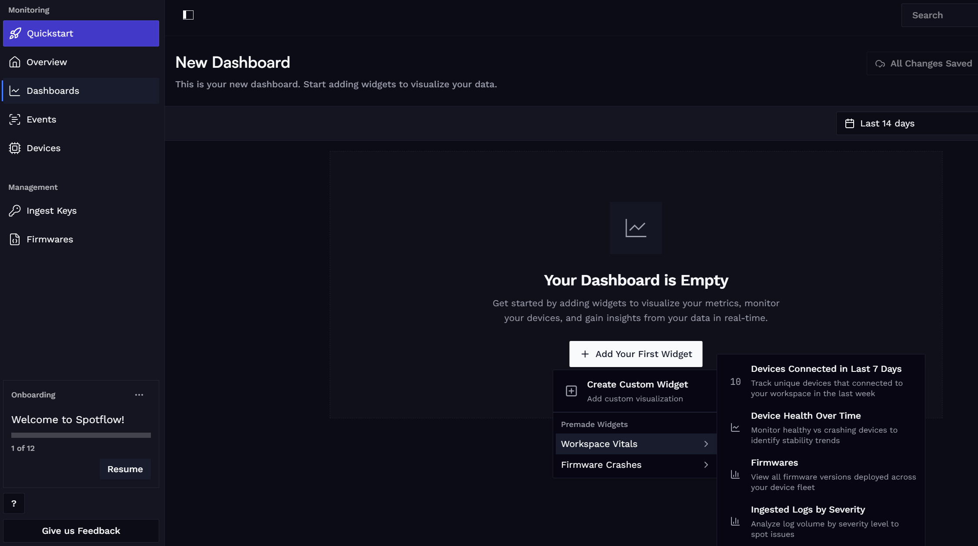Image resolution: width=978 pixels, height=546 pixels.
Task: Expand the Workspace Vitals premade widgets
Action: pos(635,443)
